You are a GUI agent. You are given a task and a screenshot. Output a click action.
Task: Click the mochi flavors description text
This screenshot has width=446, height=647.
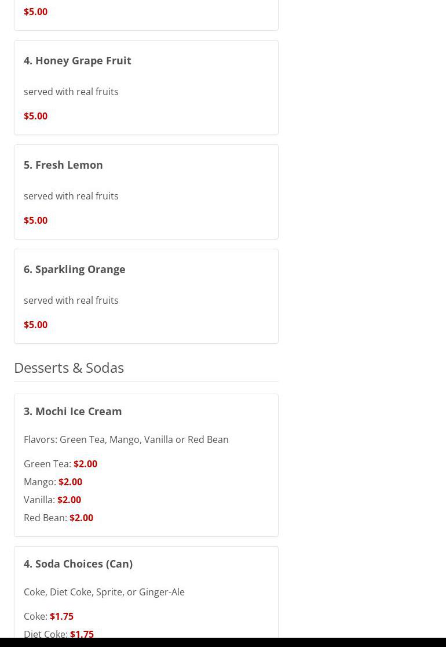(126, 439)
